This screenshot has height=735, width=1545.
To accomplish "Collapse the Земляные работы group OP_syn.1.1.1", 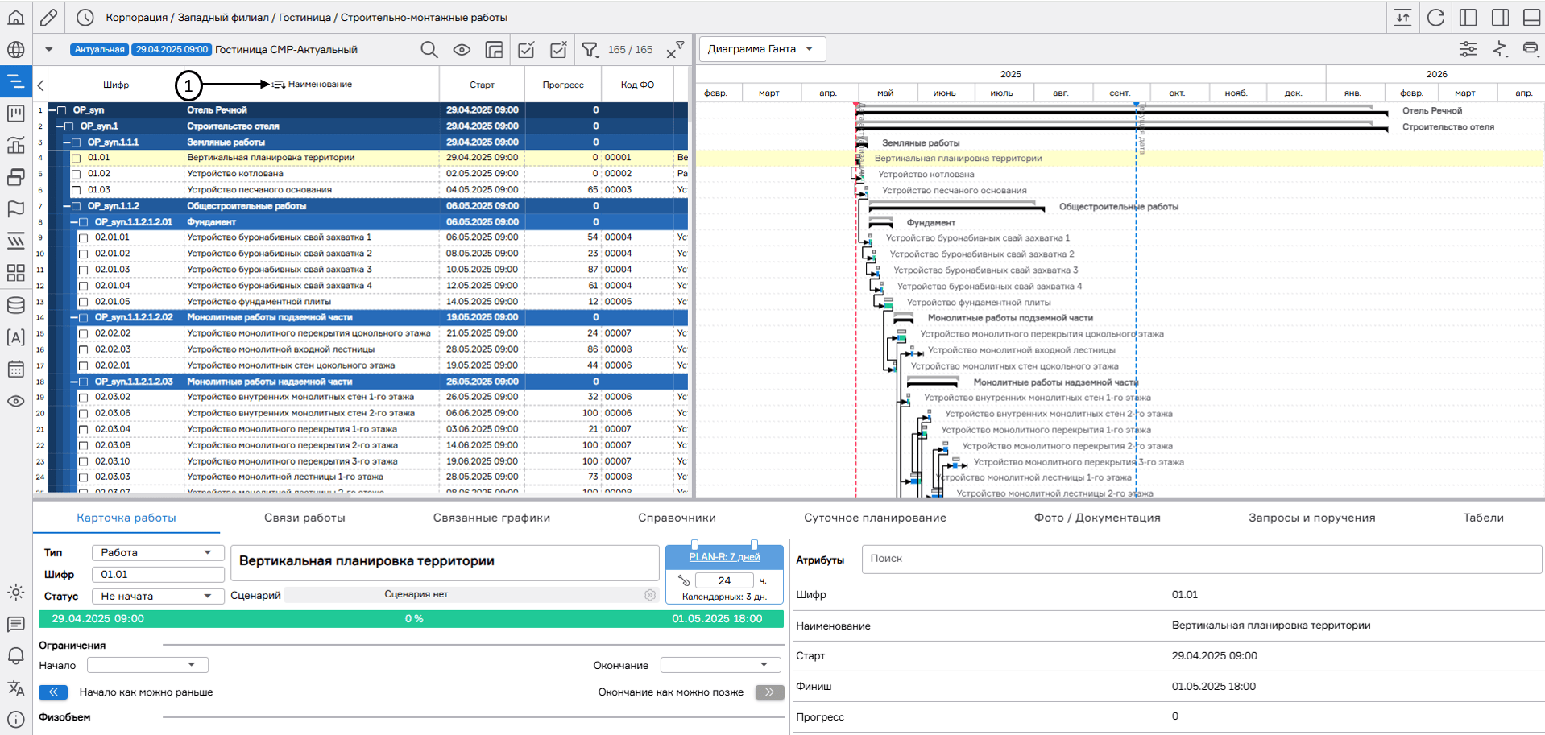I will [x=67, y=142].
